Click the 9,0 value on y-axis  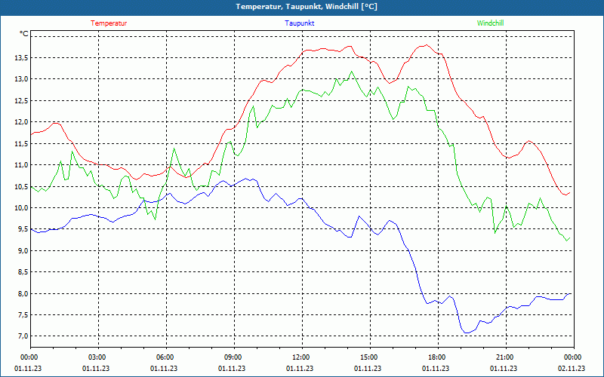coord(23,251)
